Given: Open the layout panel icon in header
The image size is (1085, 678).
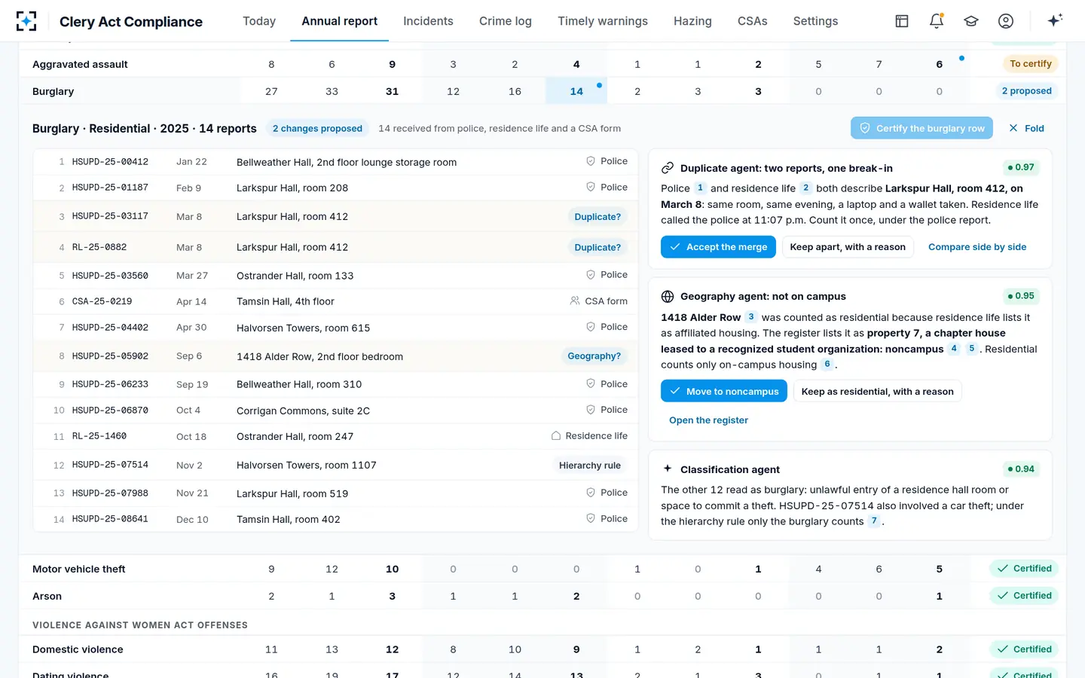Looking at the screenshot, I should pyautogui.click(x=902, y=21).
